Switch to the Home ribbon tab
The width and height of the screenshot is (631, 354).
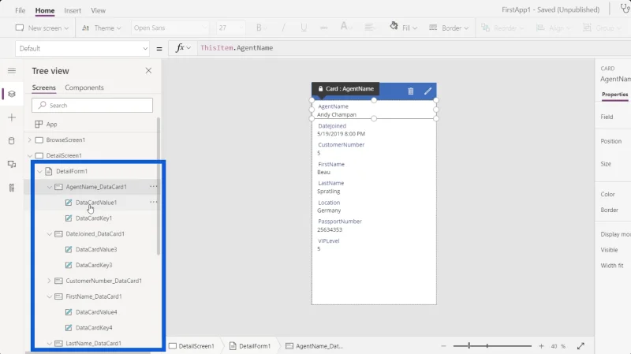point(45,10)
